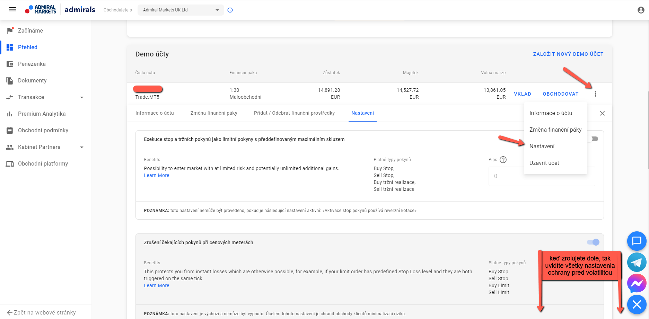Image resolution: width=649 pixels, height=319 pixels.
Task: Open Přidat / Odebrat finanční prostředky tab
Action: click(x=294, y=113)
